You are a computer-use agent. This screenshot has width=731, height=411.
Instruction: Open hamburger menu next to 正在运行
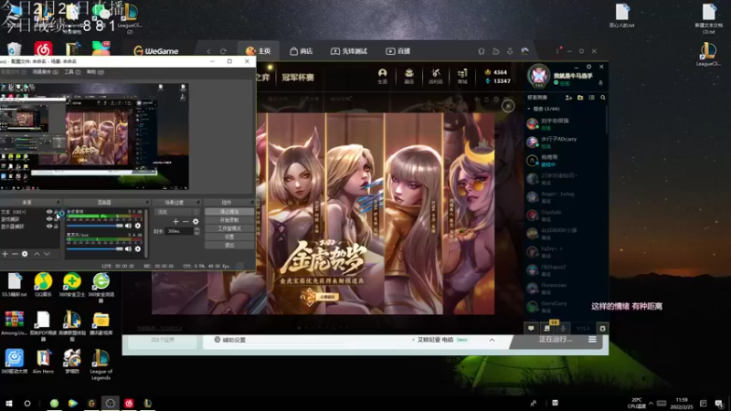coord(592,340)
